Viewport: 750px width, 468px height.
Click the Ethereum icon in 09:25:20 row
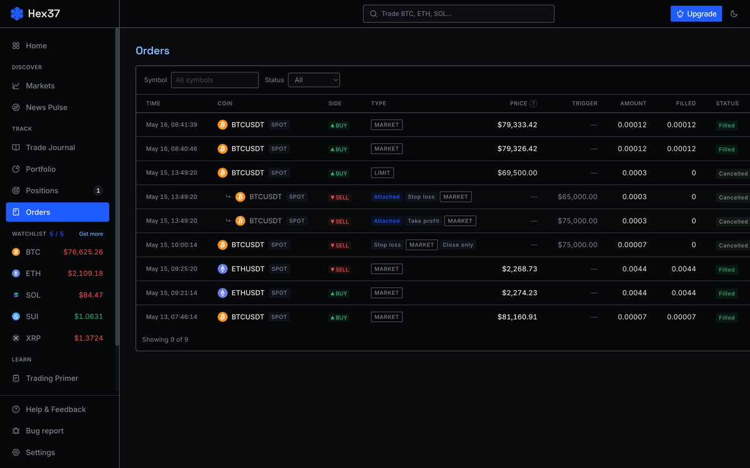coord(222,269)
